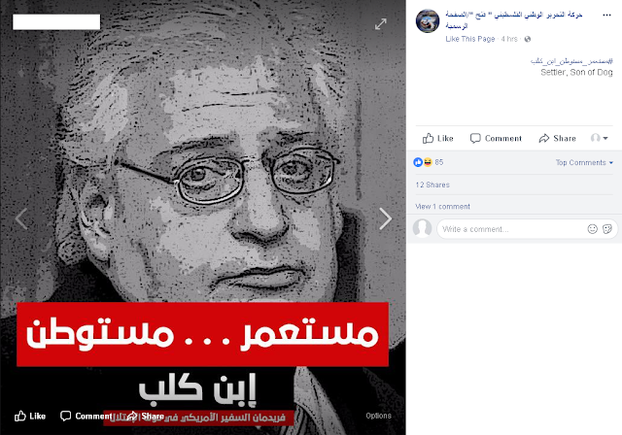Click Comment overlay on the photo
622x435 pixels.
point(86,416)
